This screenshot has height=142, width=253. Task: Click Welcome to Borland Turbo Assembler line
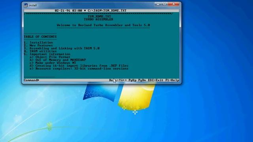click(x=103, y=25)
